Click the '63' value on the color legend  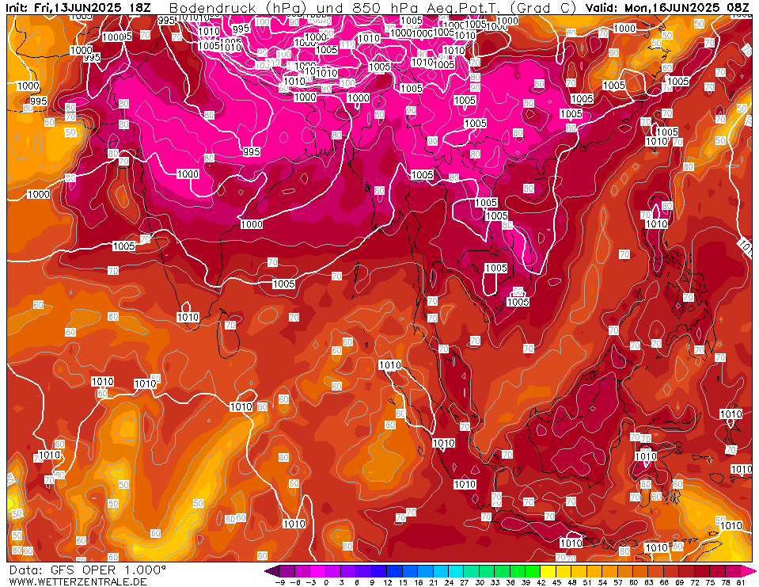(x=649, y=582)
